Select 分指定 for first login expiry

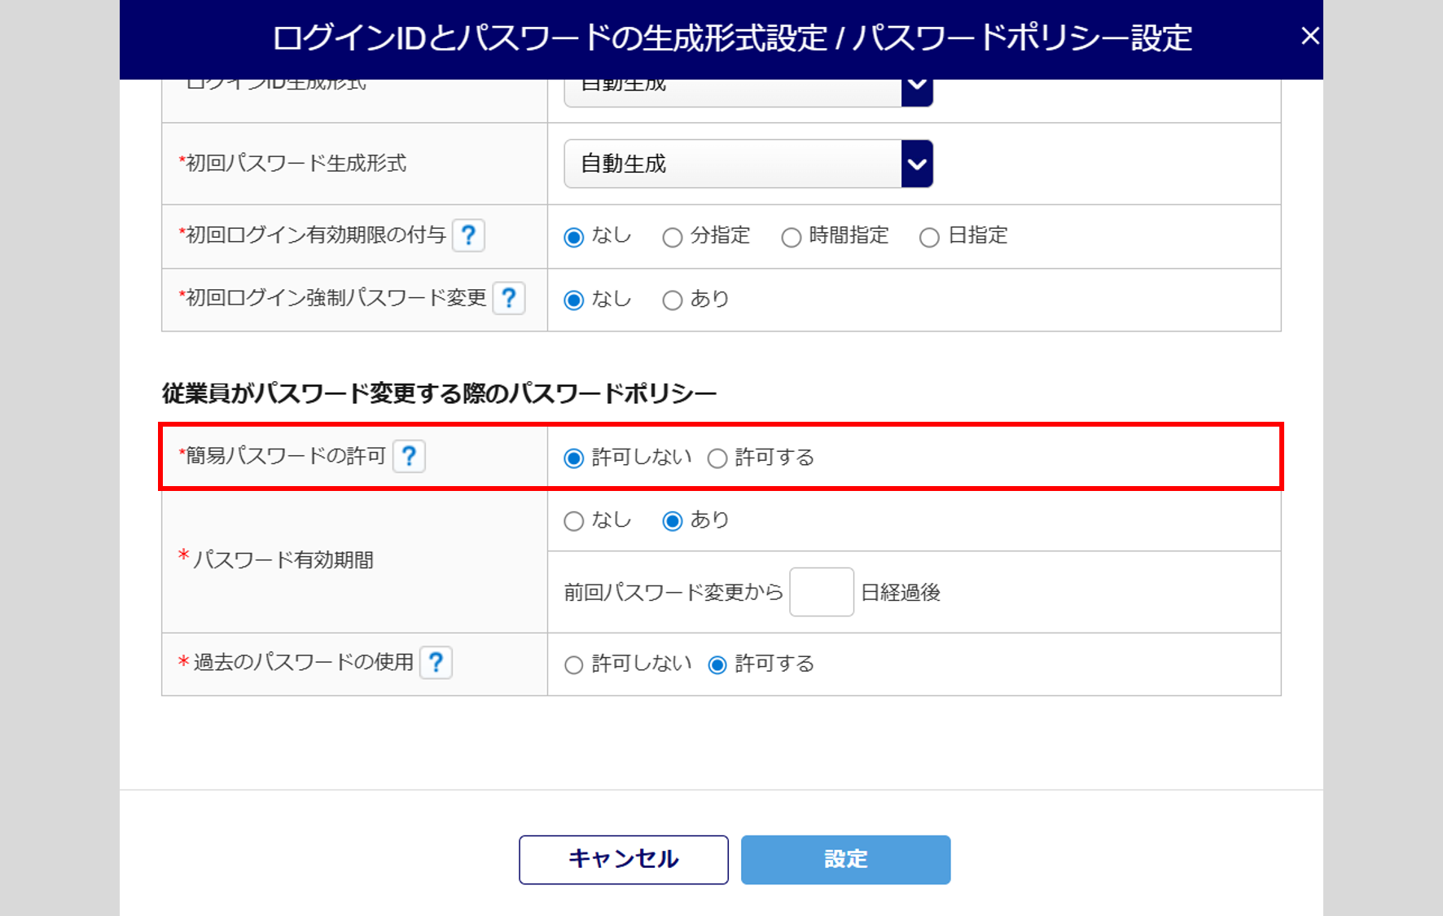pyautogui.click(x=673, y=238)
